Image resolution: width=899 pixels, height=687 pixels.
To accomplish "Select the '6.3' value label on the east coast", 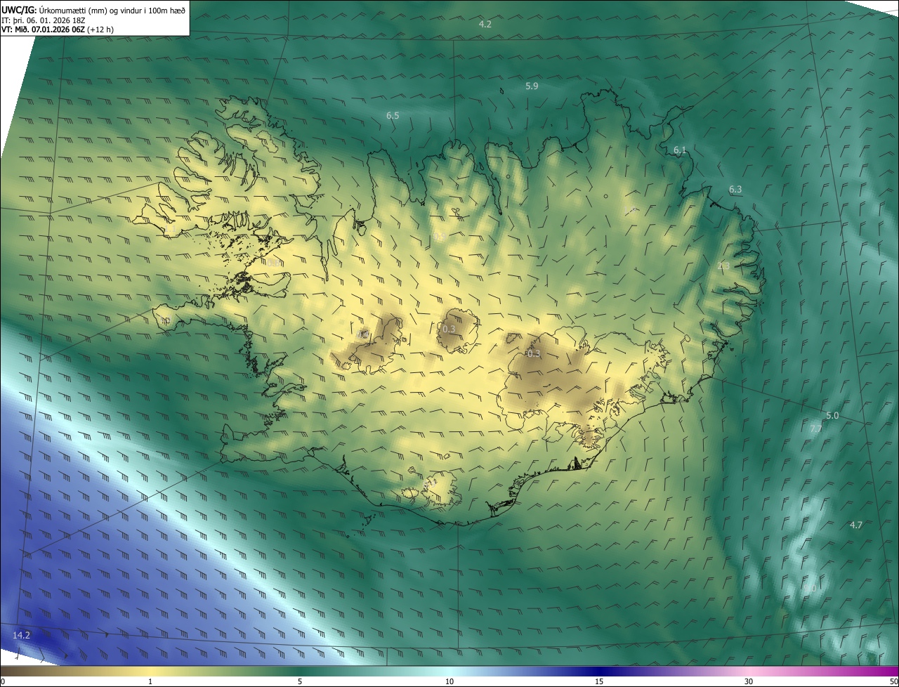I will (735, 190).
